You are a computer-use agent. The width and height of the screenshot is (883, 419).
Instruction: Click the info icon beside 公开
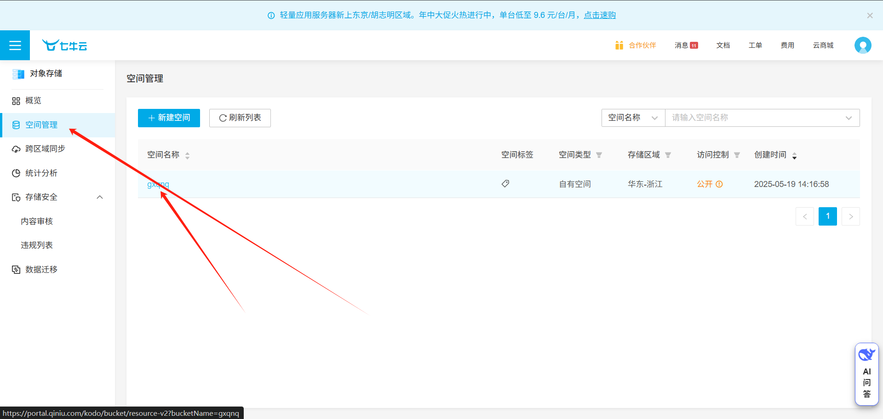(x=719, y=184)
